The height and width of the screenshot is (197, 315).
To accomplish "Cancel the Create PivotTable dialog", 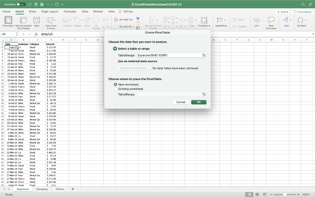I will point(181,102).
